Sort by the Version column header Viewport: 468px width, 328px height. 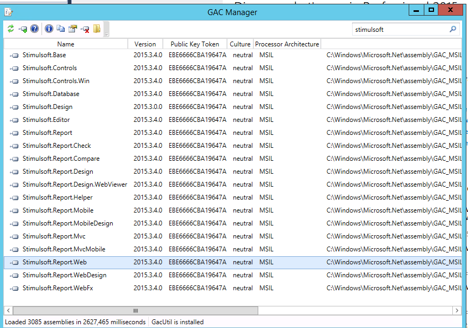click(x=146, y=44)
